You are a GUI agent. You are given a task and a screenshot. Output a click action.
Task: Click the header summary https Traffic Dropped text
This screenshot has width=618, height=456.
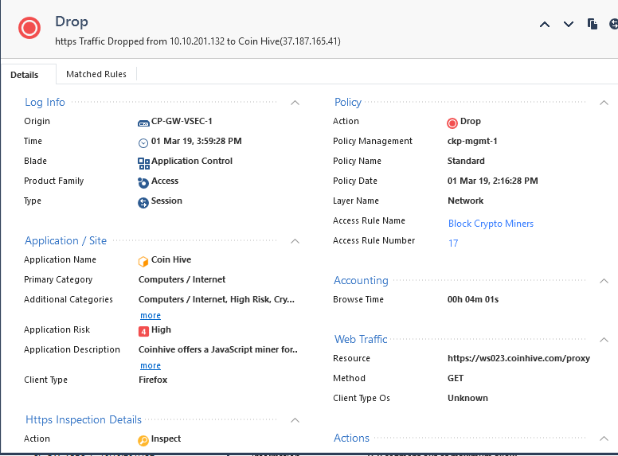tap(198, 41)
